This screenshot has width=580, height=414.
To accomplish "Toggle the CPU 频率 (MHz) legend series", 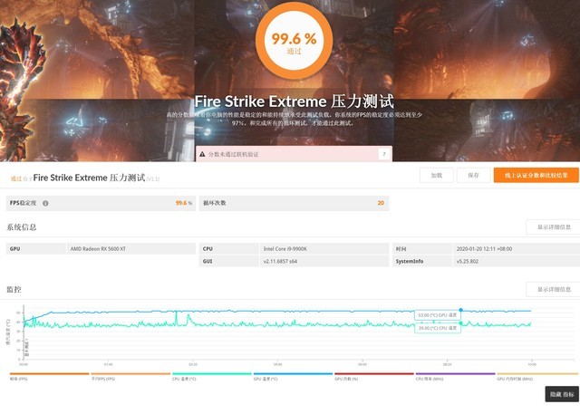I will pyautogui.click(x=455, y=377).
